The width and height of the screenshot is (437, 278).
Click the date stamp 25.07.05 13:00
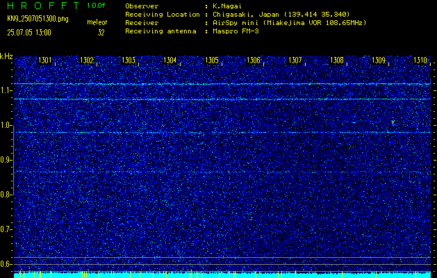[x=29, y=33]
